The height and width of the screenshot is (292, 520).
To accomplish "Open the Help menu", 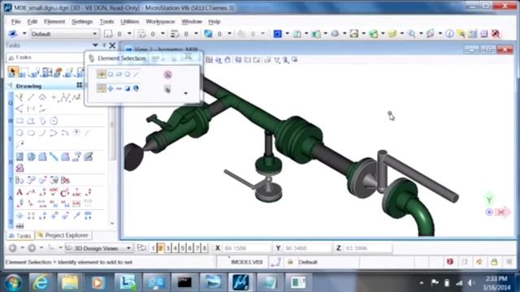I will click(214, 22).
